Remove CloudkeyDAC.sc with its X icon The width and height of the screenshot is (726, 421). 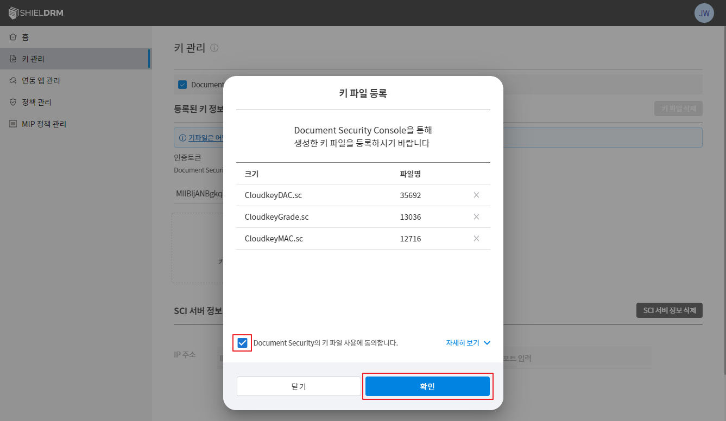476,195
